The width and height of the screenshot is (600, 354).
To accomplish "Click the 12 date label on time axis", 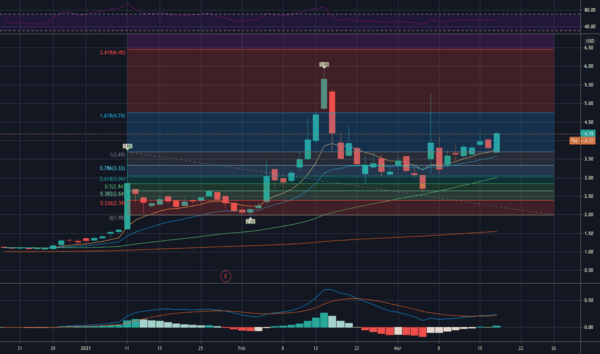I will click(315, 348).
